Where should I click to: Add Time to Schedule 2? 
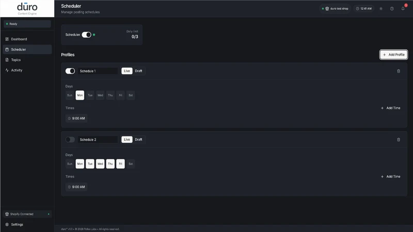391,176
